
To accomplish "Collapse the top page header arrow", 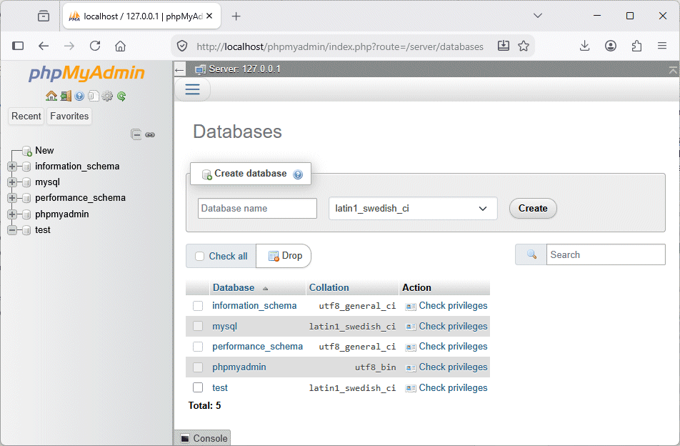I will point(673,69).
